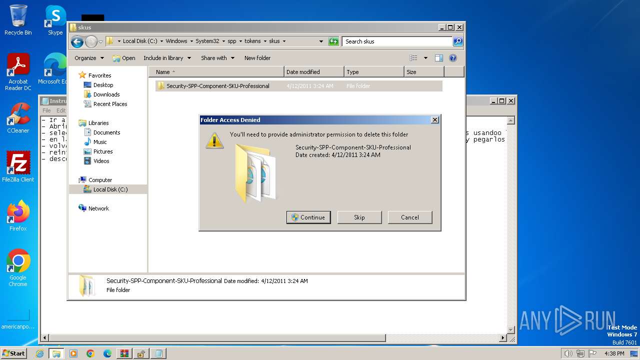Click the Notepad vertical scrollbar down arrow
The width and height of the screenshot is (640, 360).
[511, 329]
